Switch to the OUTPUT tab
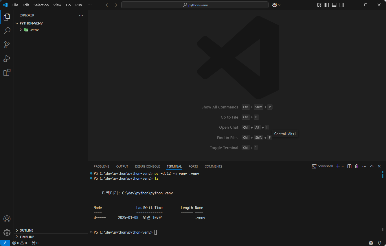 tap(122, 166)
